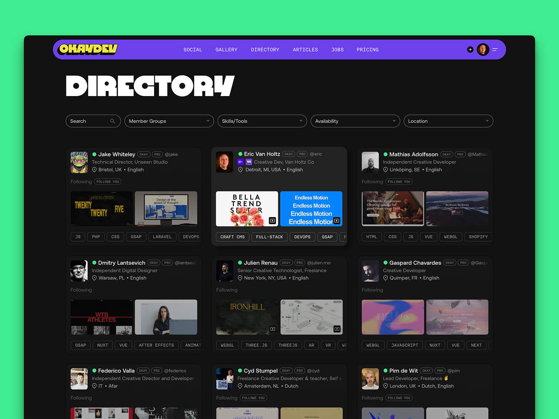Click video icon on Julien's grey isometric thumbnail
The image size is (559, 419).
[x=337, y=329]
